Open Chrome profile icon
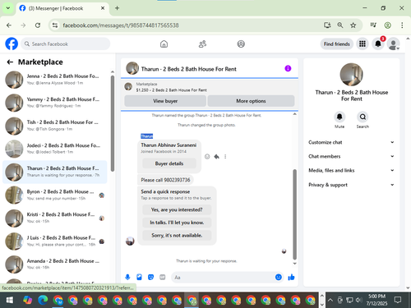Viewport: 411px width, 308px height. [387, 25]
